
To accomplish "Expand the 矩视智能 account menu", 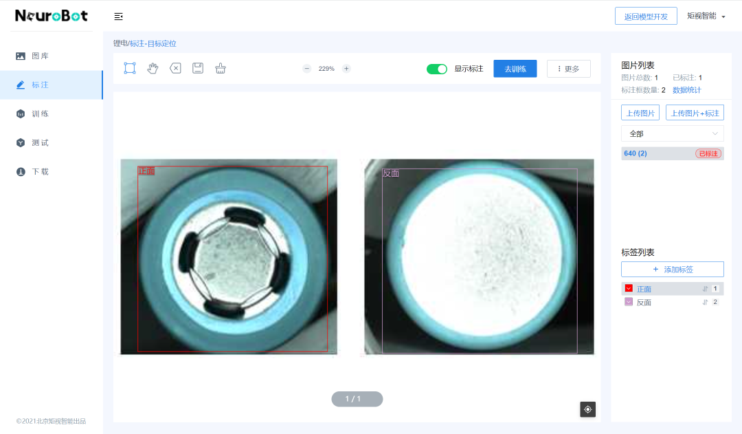I will 706,16.
